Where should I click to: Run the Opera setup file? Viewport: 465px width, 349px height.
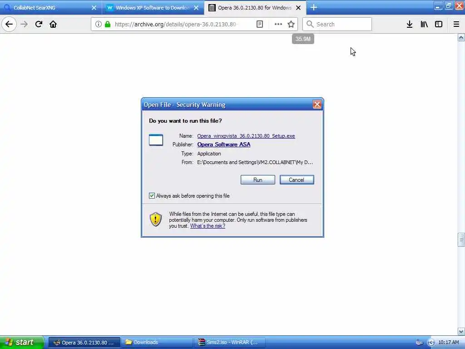tap(258, 180)
